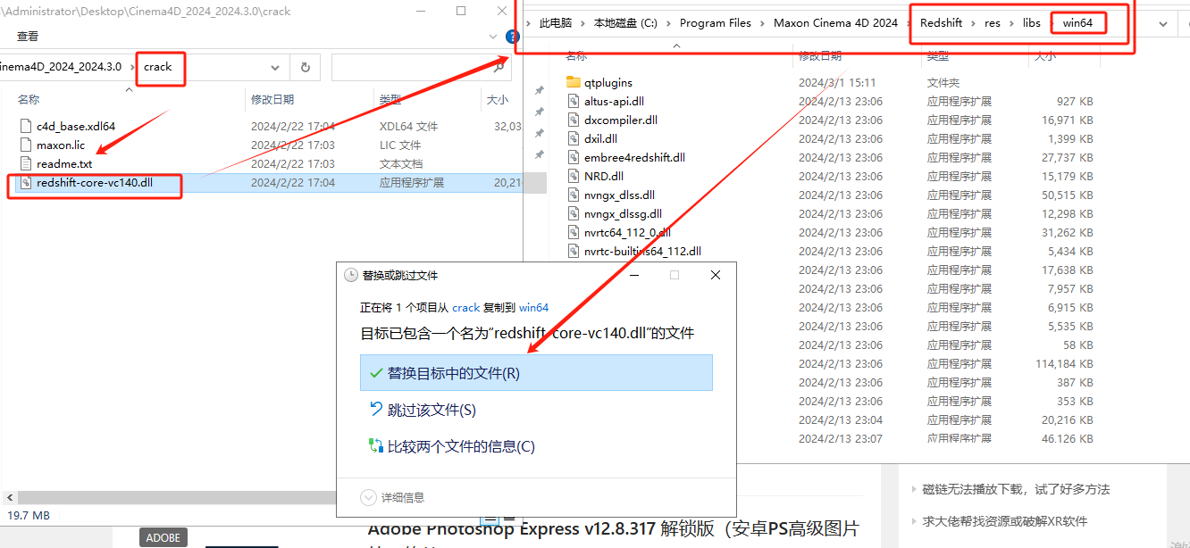The width and height of the screenshot is (1190, 548).
Task: Open the 查看 menu
Action: click(28, 37)
